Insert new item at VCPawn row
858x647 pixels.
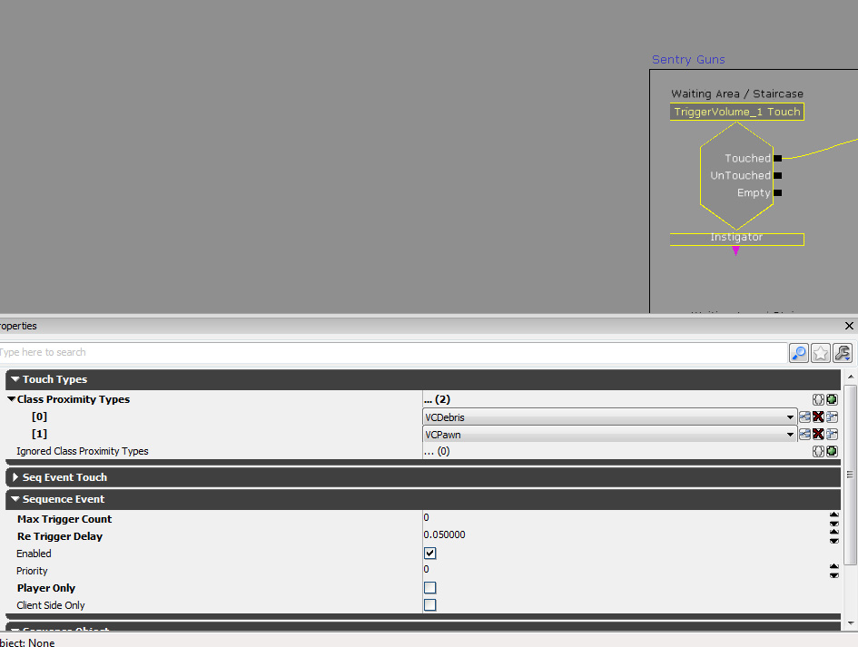tap(832, 435)
